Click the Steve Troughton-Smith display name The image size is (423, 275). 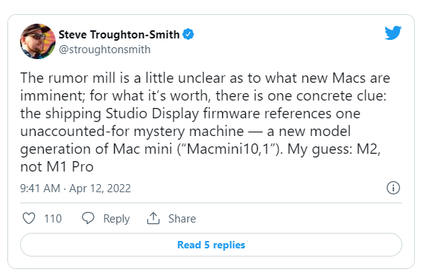(119, 35)
